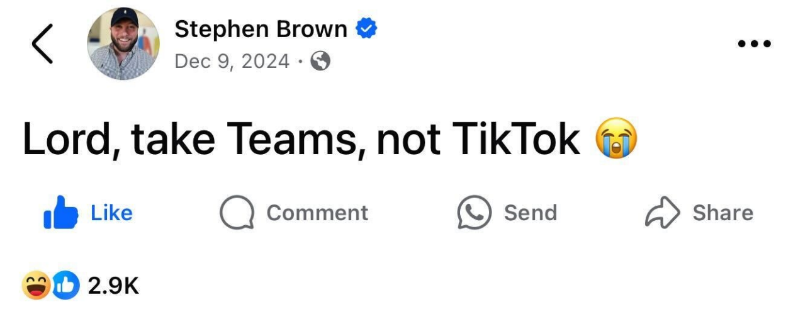Go back using the left chevron arrow

click(42, 44)
